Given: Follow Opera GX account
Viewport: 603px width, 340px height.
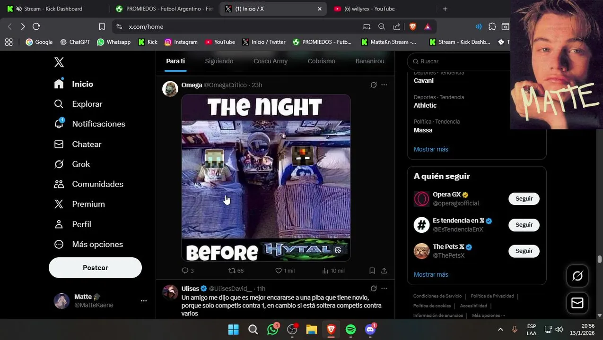Looking at the screenshot, I should 524,199.
